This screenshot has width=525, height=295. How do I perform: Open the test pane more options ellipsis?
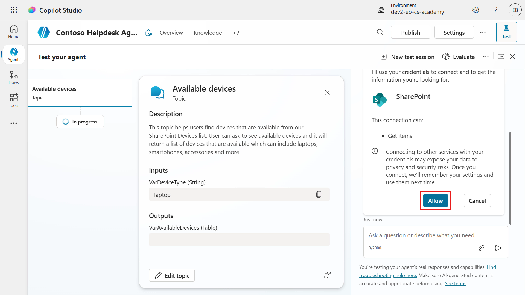tap(486, 57)
